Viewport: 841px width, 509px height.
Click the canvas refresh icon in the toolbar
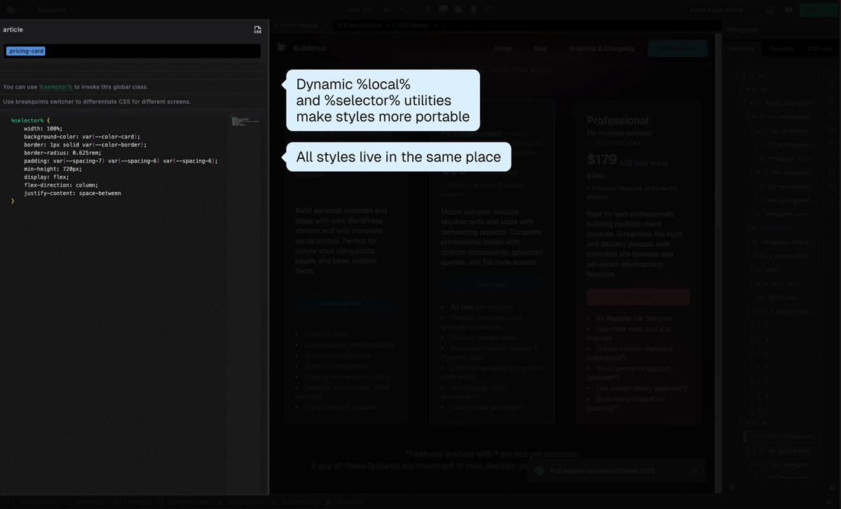489,9
